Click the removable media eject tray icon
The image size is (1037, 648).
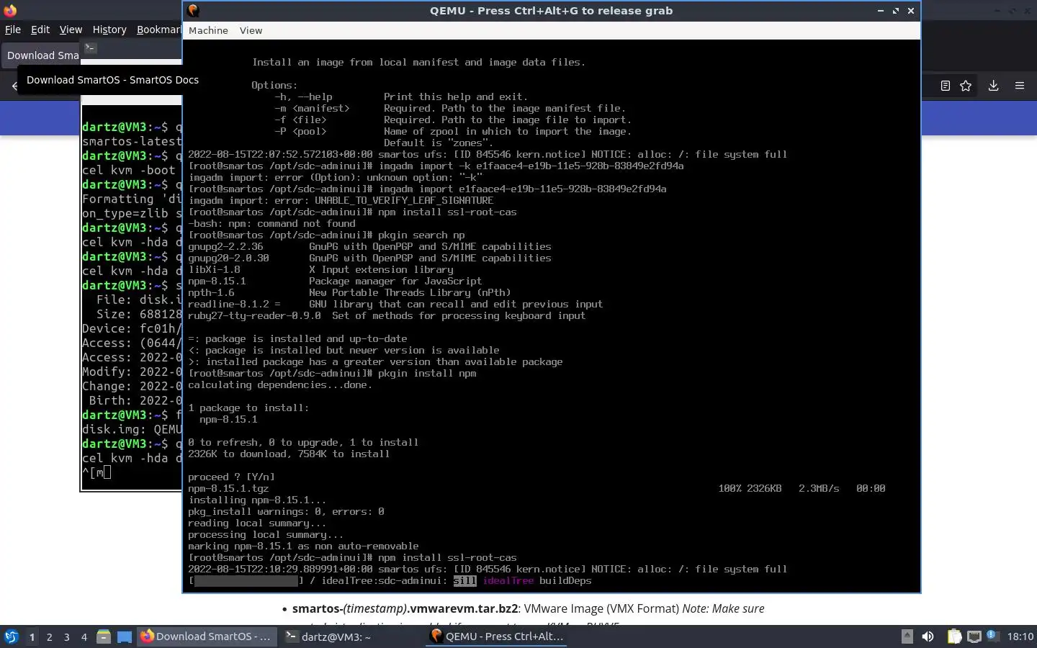coord(907,636)
